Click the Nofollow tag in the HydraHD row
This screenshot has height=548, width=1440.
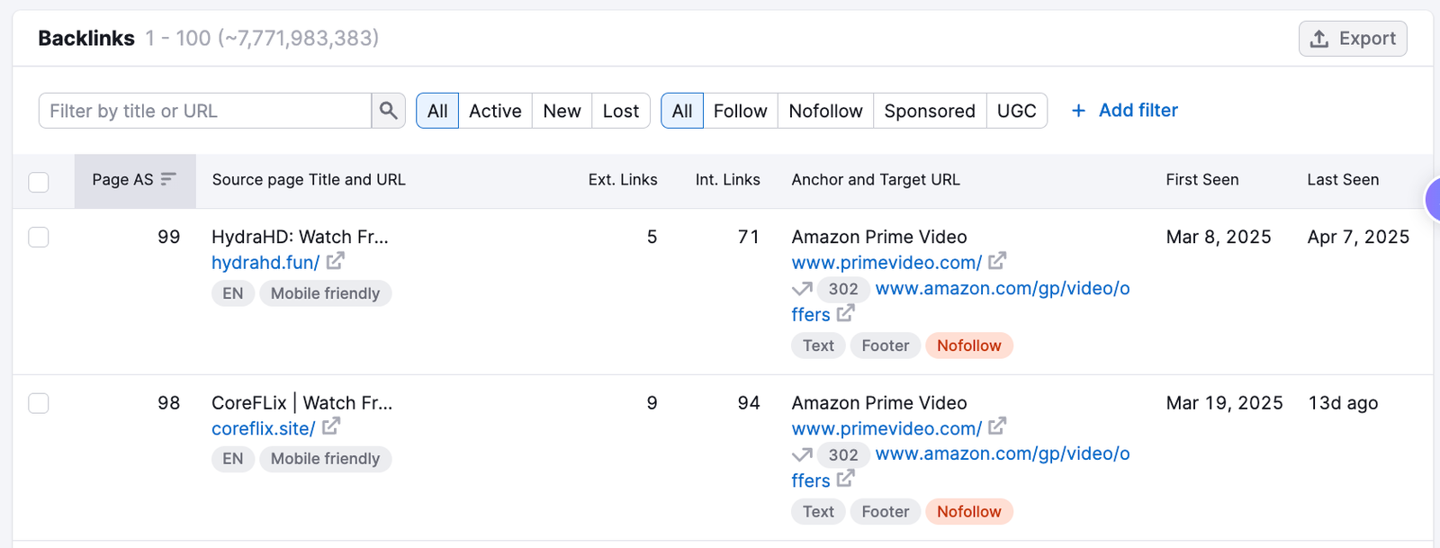[x=968, y=345]
